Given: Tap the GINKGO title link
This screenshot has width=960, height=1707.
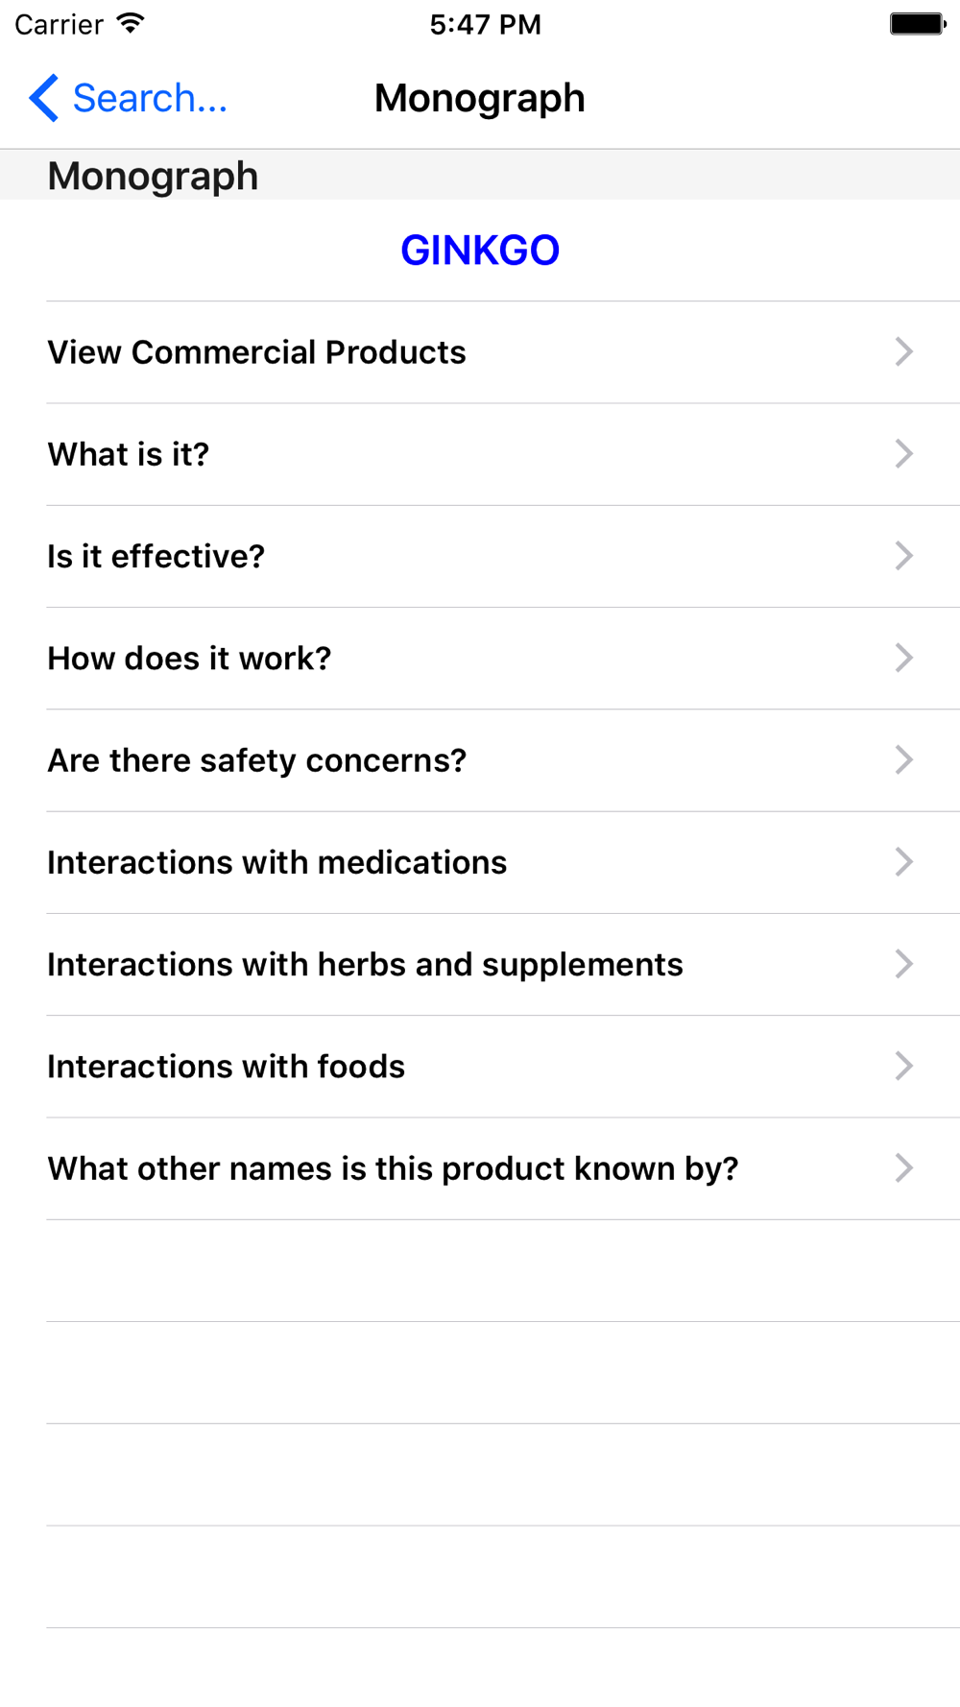Looking at the screenshot, I should [x=480, y=251].
